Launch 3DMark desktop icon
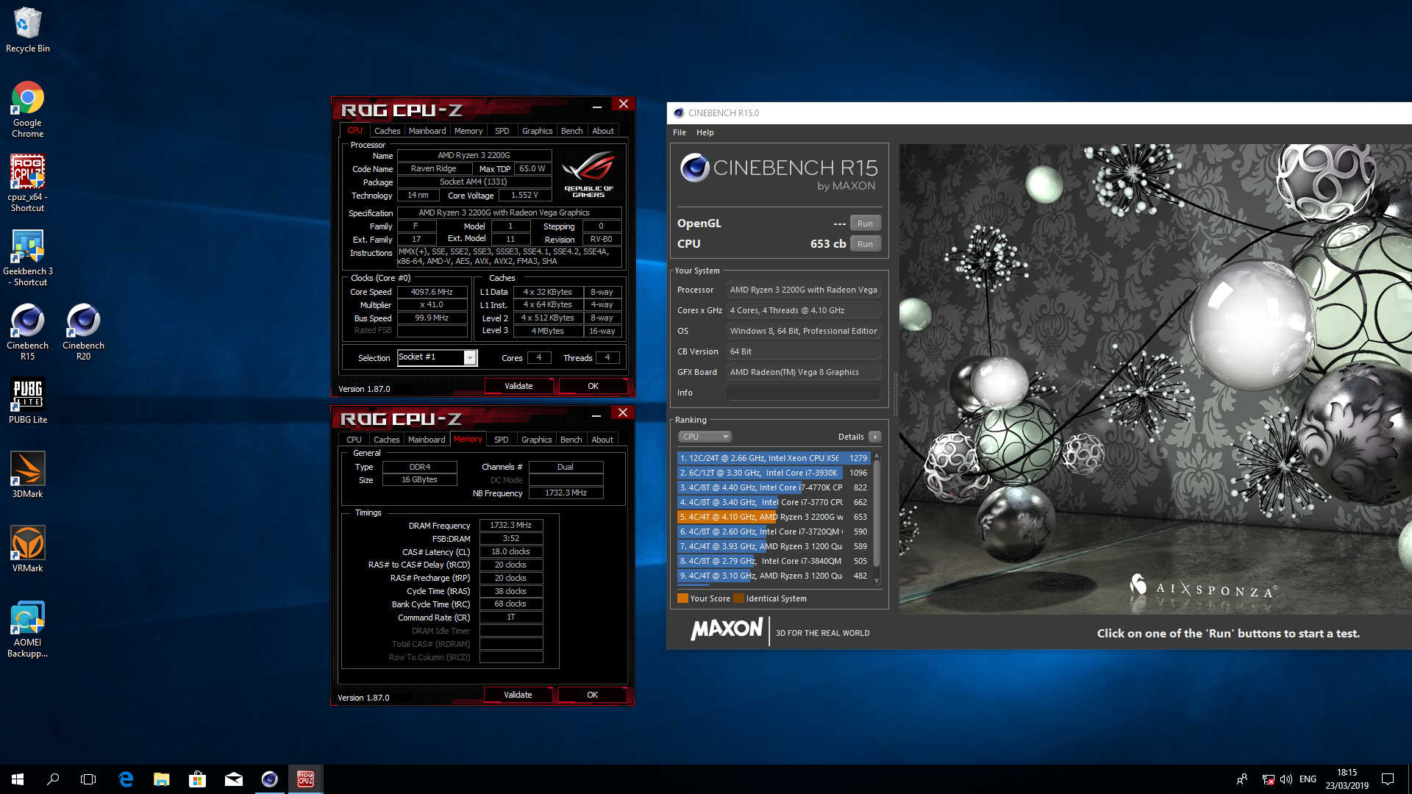 point(27,475)
